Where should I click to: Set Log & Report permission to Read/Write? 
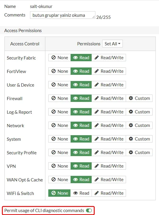pos(109,112)
